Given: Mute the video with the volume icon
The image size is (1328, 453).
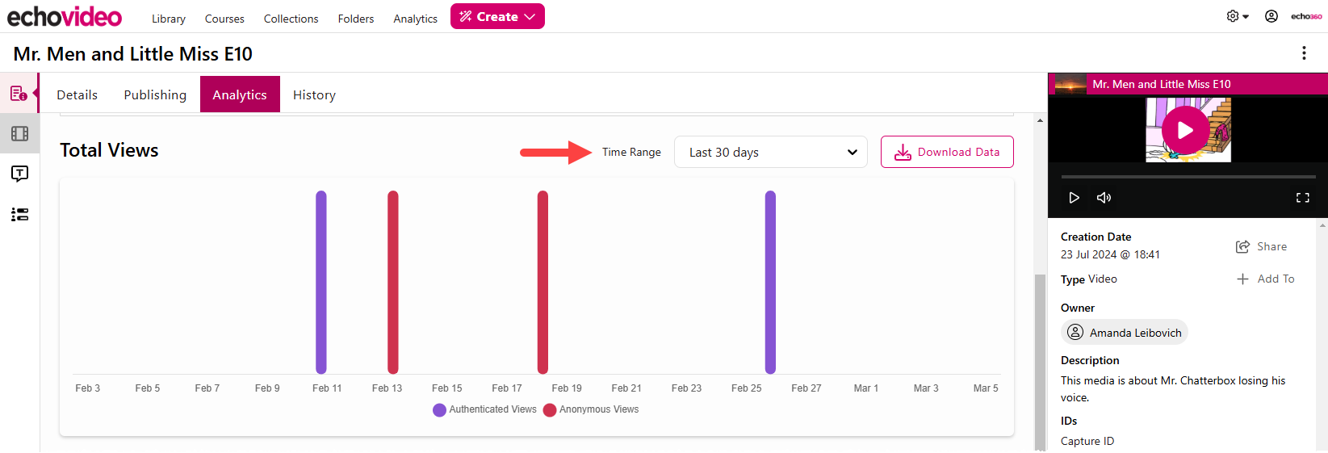Looking at the screenshot, I should click(x=1104, y=197).
